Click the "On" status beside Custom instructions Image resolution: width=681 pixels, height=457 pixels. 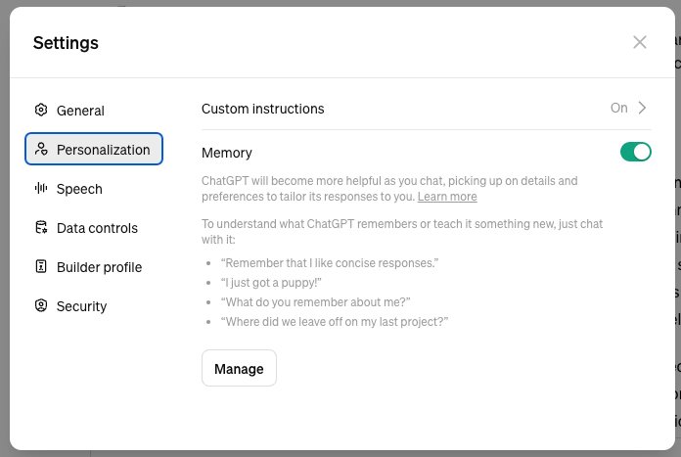[x=619, y=108]
